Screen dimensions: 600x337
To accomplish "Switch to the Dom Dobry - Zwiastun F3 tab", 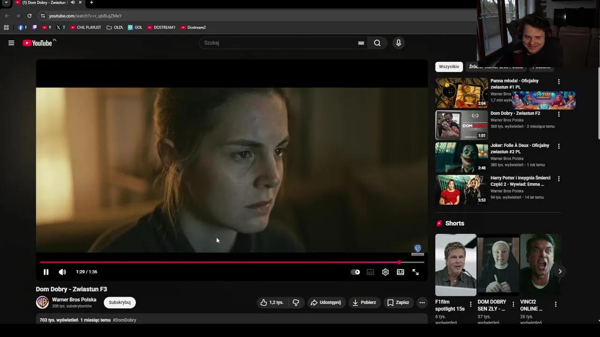I will click(x=45, y=3).
